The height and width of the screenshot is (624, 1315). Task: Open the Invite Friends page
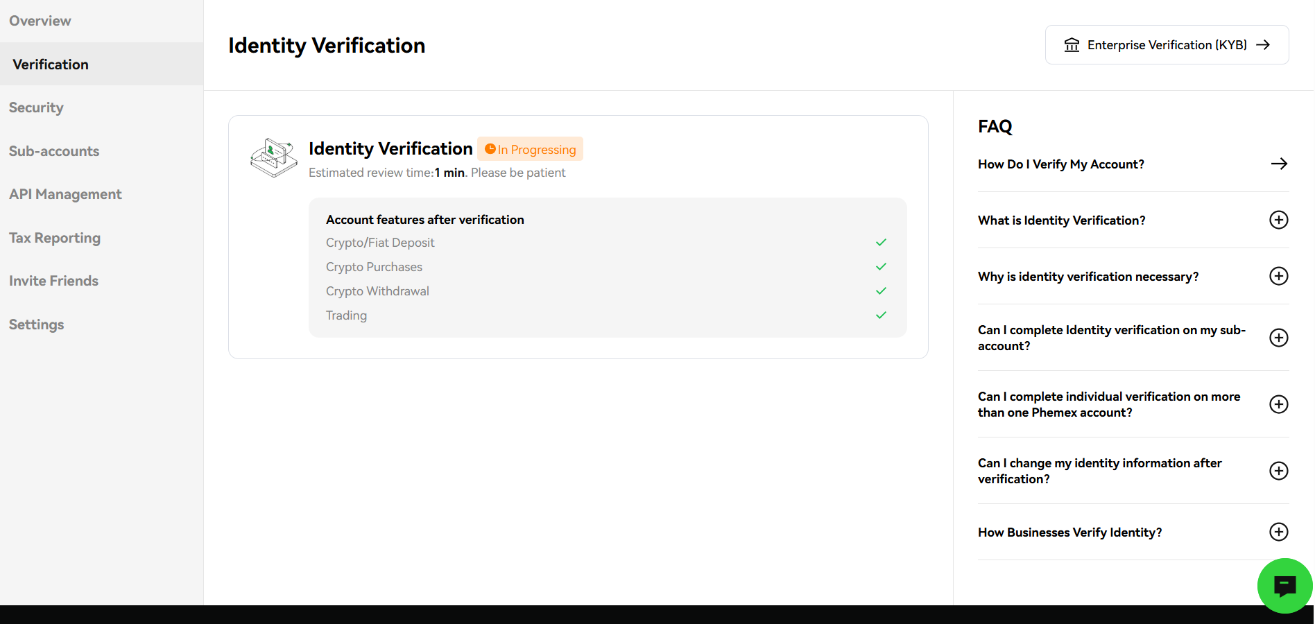[53, 280]
